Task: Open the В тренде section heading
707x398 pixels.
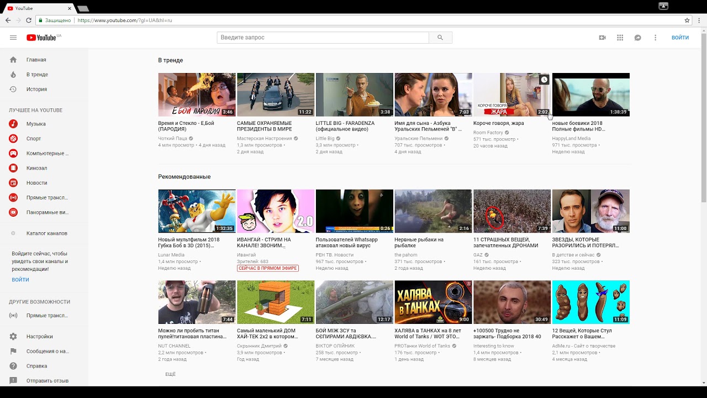Action: (171, 60)
